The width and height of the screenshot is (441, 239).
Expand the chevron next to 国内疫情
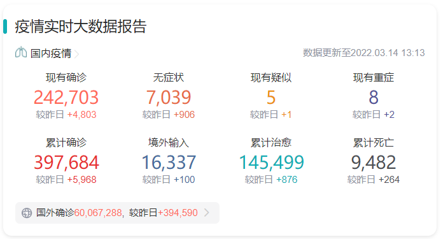76,54
